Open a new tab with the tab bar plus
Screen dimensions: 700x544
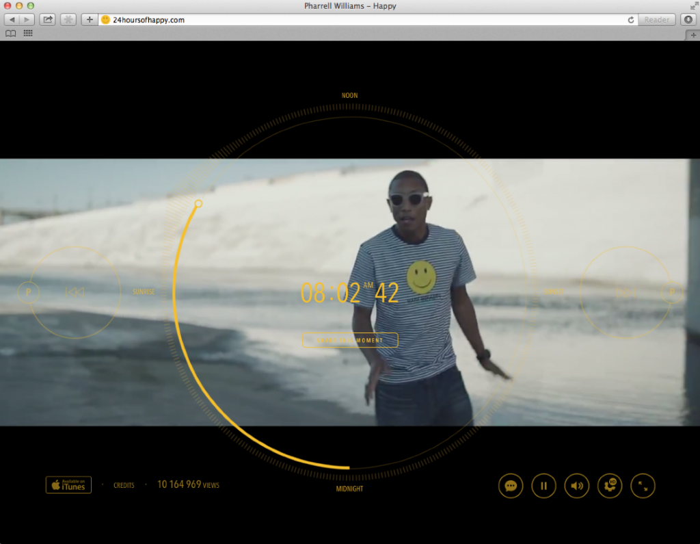[x=693, y=35]
